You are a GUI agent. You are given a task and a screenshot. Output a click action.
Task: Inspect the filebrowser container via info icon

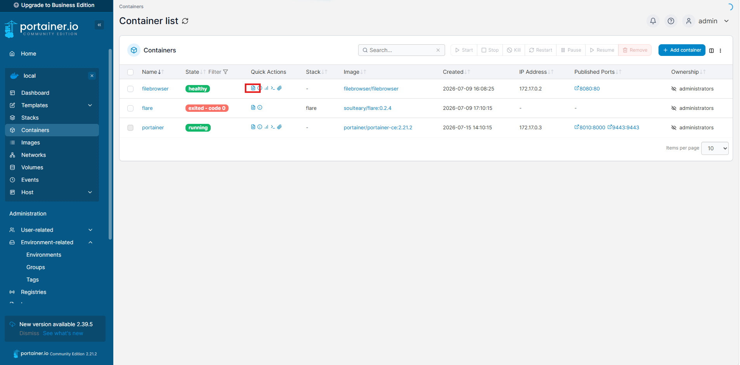[260, 88]
